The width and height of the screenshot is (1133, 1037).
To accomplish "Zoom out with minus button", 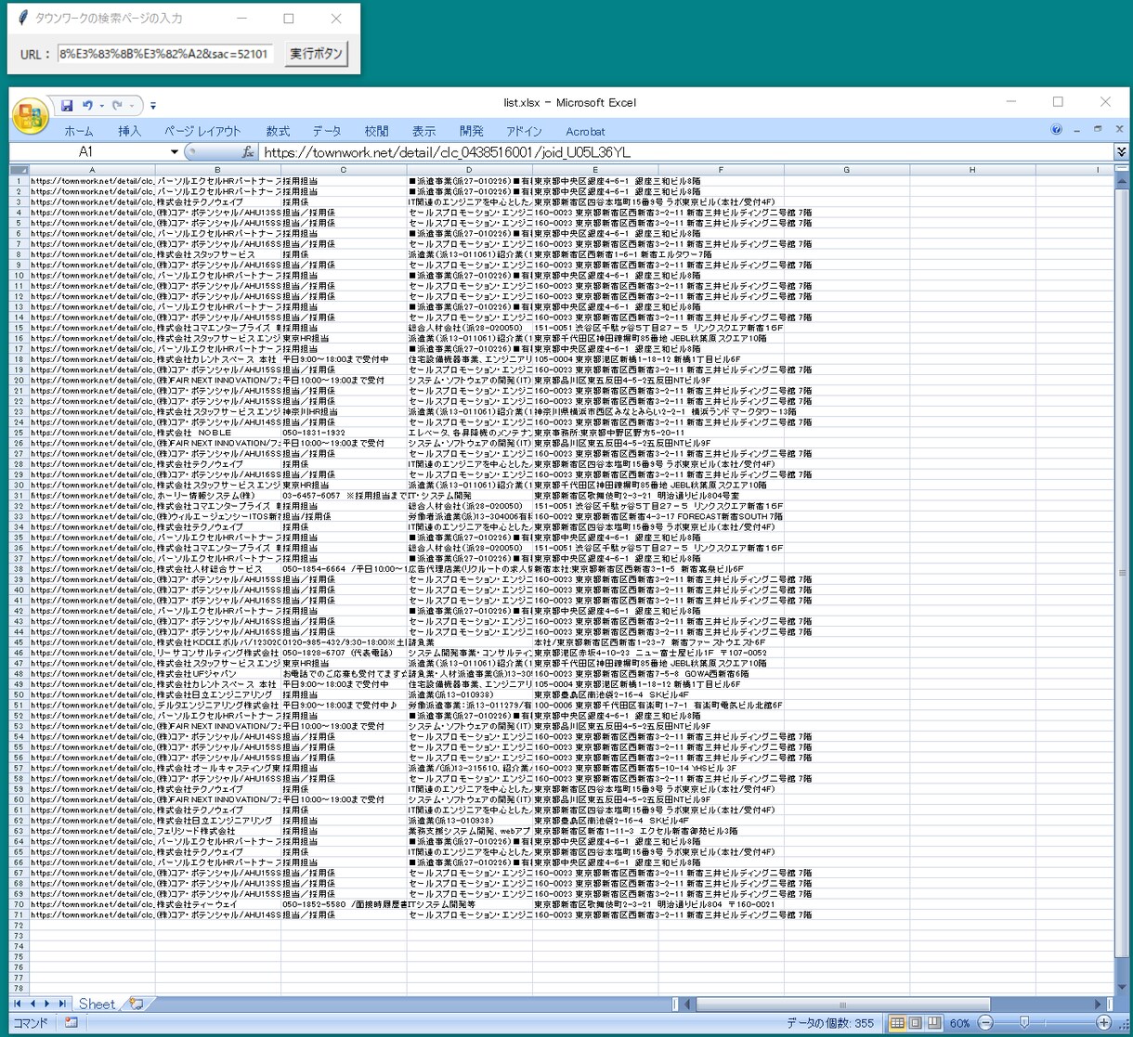I will (985, 1023).
